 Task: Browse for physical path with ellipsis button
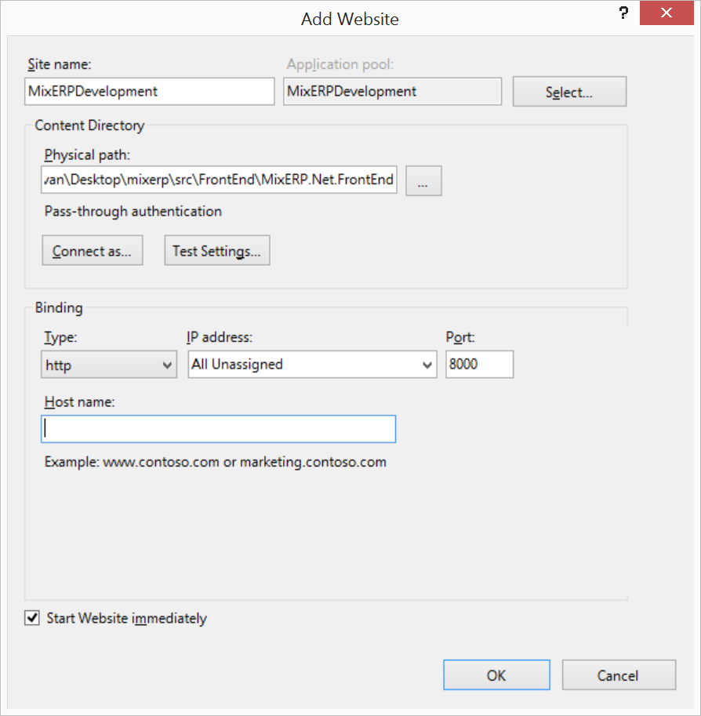(x=423, y=181)
